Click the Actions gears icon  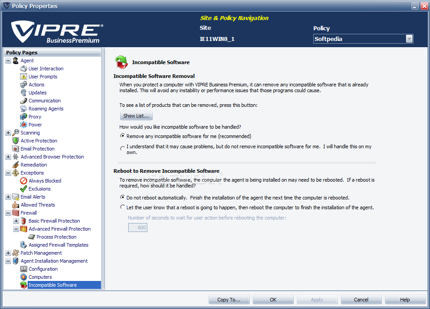point(24,85)
